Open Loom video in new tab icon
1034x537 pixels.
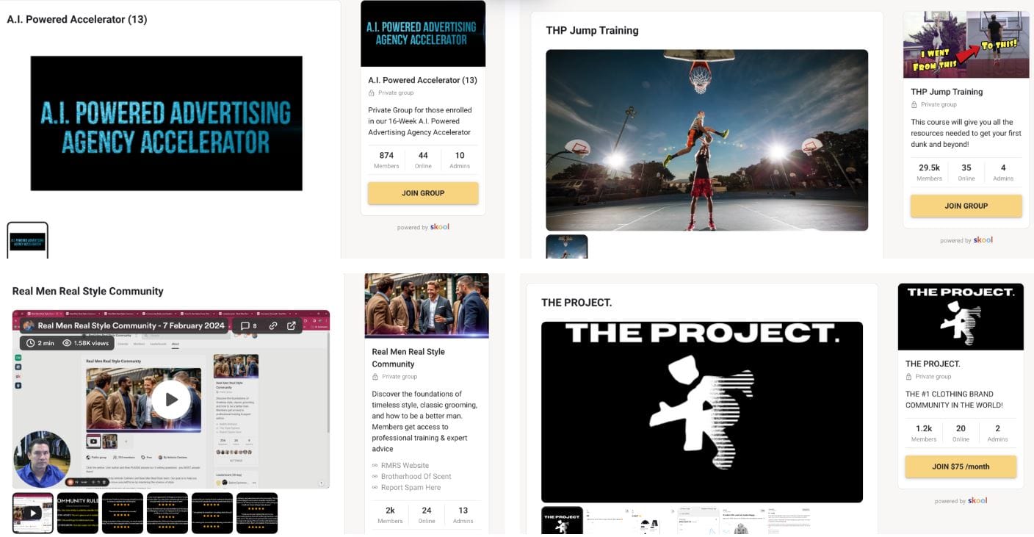click(x=292, y=325)
